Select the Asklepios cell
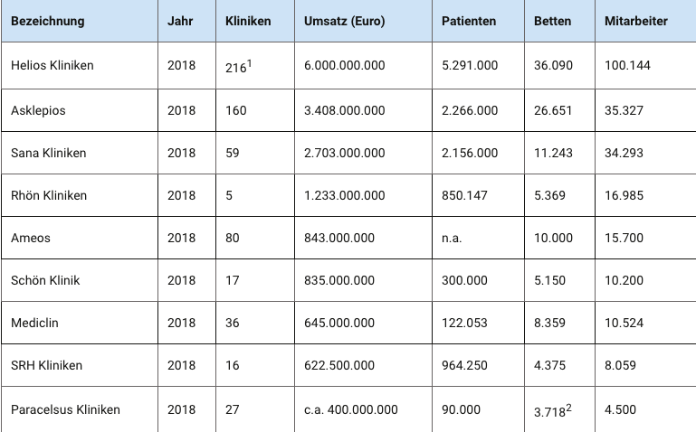The height and width of the screenshot is (432, 696). click(38, 110)
